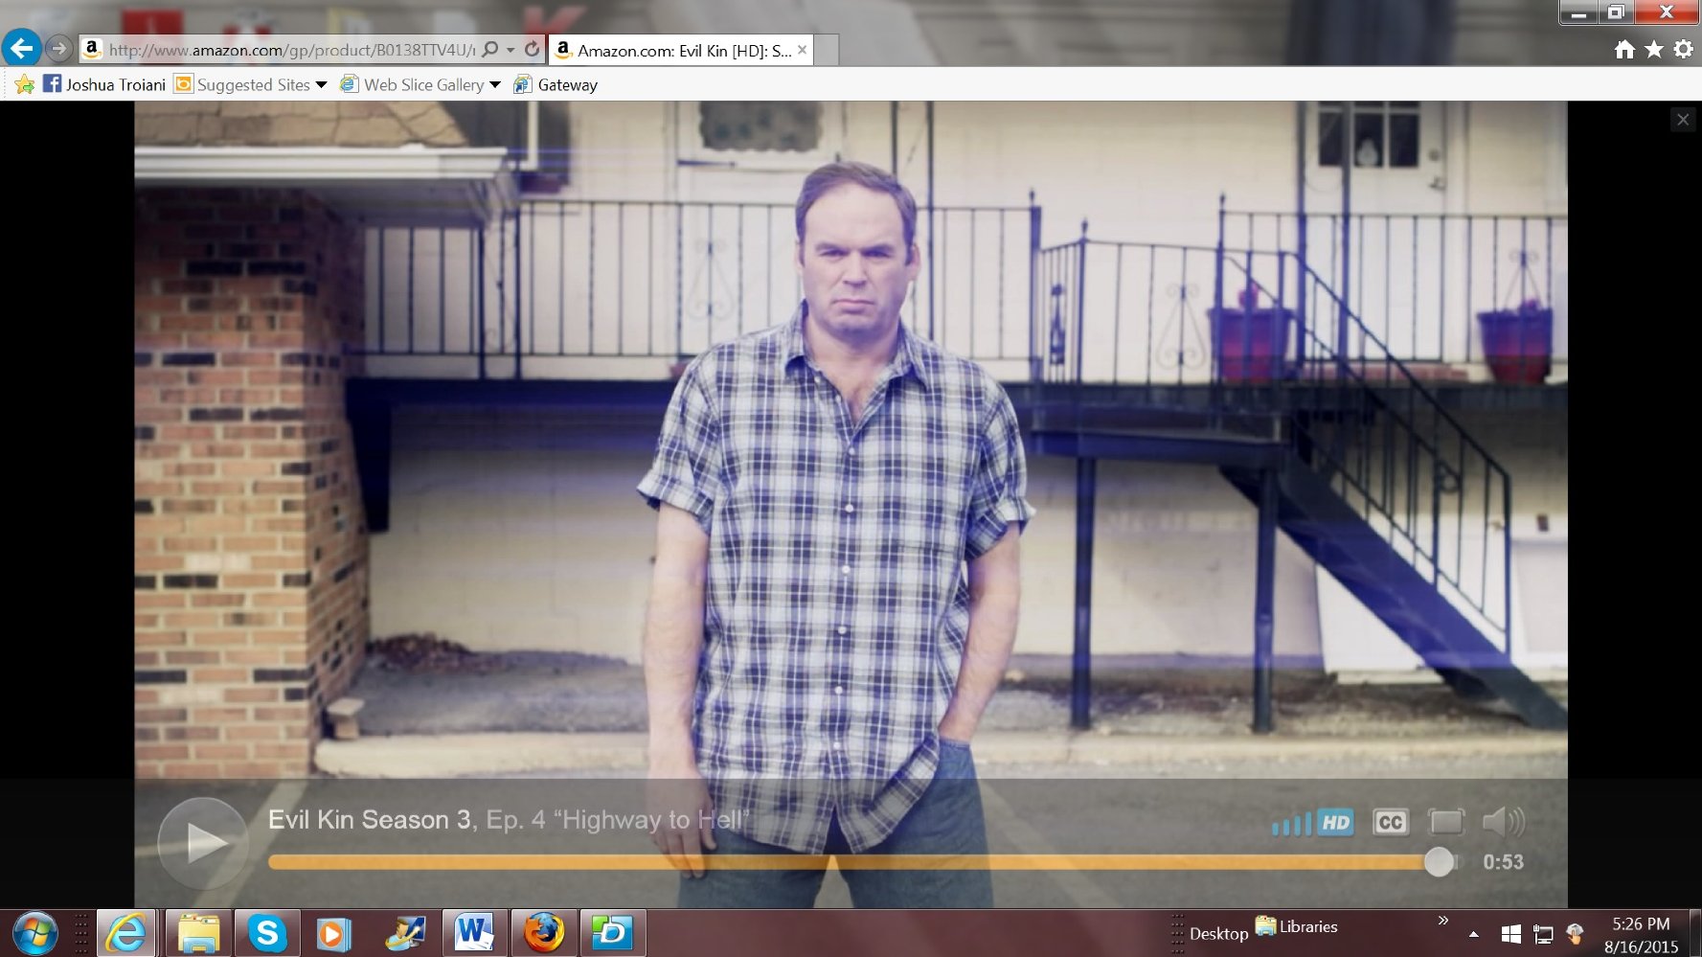Open File Explorer from the taskbar

pos(198,933)
